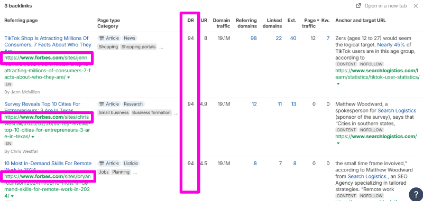The image size is (423, 201).
Task: Click Anchor and target URL header
Action: pos(361,21)
